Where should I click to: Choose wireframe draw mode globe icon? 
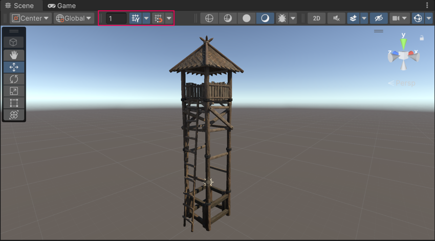coord(209,18)
